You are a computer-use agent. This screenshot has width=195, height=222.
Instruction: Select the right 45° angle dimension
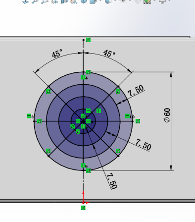coord(109,53)
